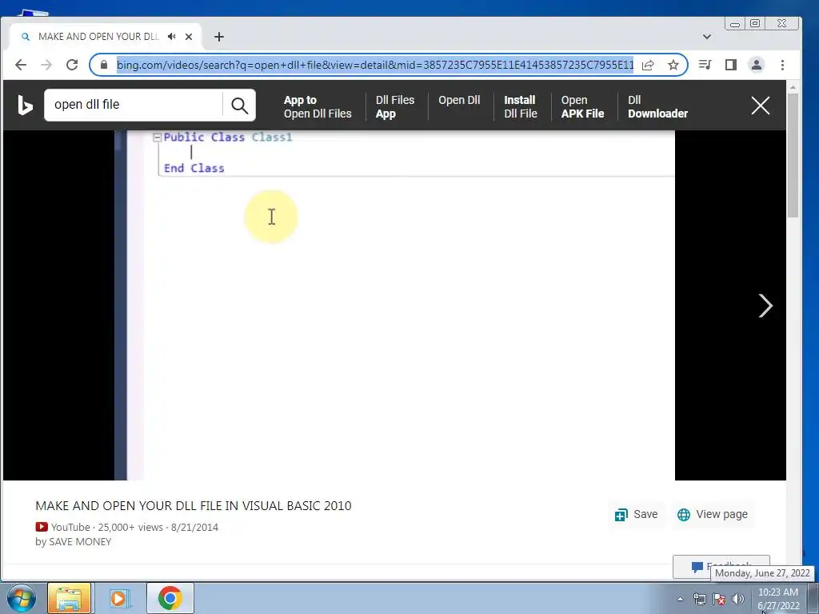Select the 'Open Dll' suggestion
The height and width of the screenshot is (614, 819).
pyautogui.click(x=459, y=100)
